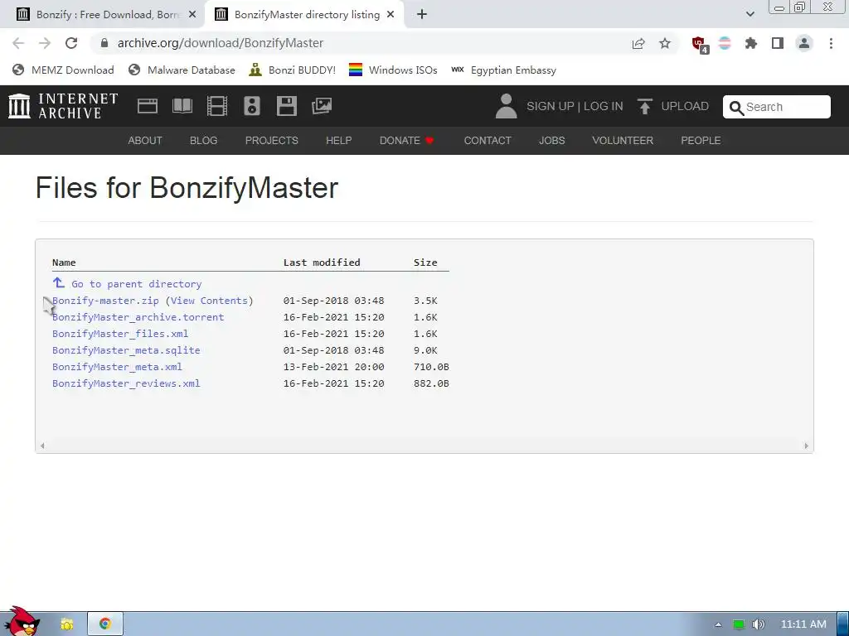The width and height of the screenshot is (849, 636).
Task: Open the VOLUNTEER menu item
Action: tap(623, 141)
